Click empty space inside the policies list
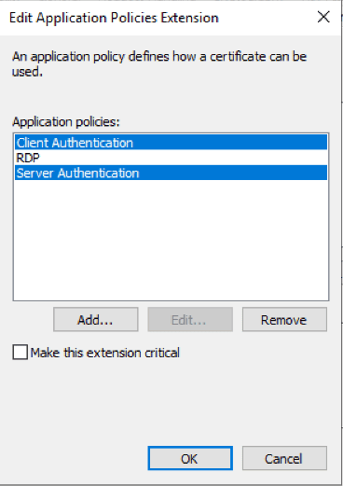 [171, 240]
